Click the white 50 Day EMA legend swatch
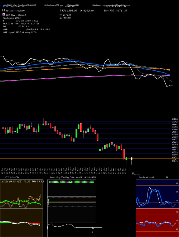The height and width of the screenshot is (237, 179). click(x=4, y=10)
